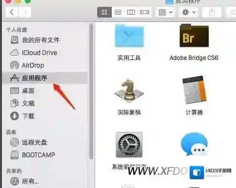The height and width of the screenshot is (188, 236).
Task: Click the 实用工具 file name label
Action: tap(129, 58)
